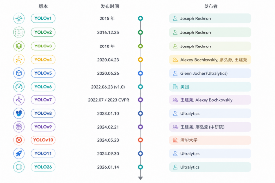
Task: Click the YOLOv9 purple brain icon
Action: pyautogui.click(x=19, y=127)
